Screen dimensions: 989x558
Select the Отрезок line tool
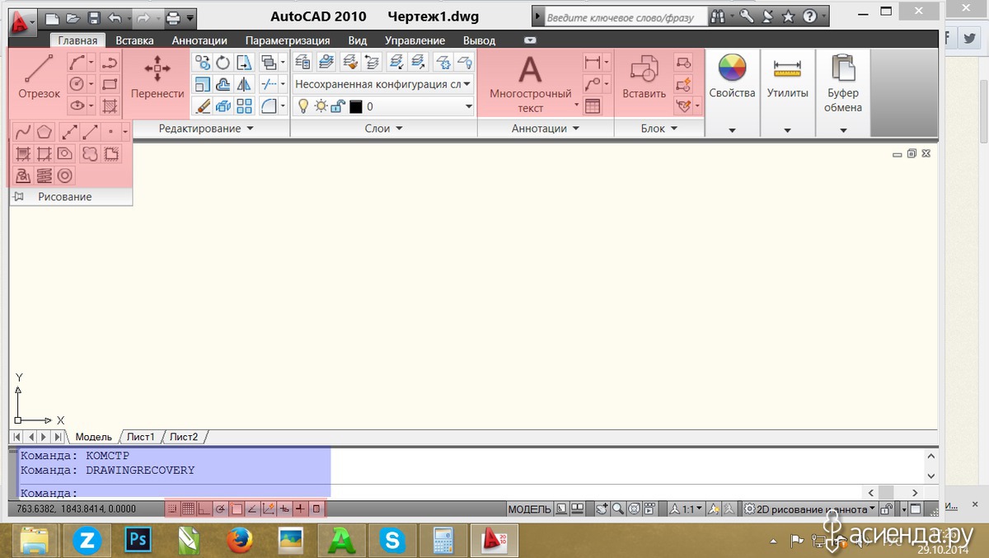(40, 77)
